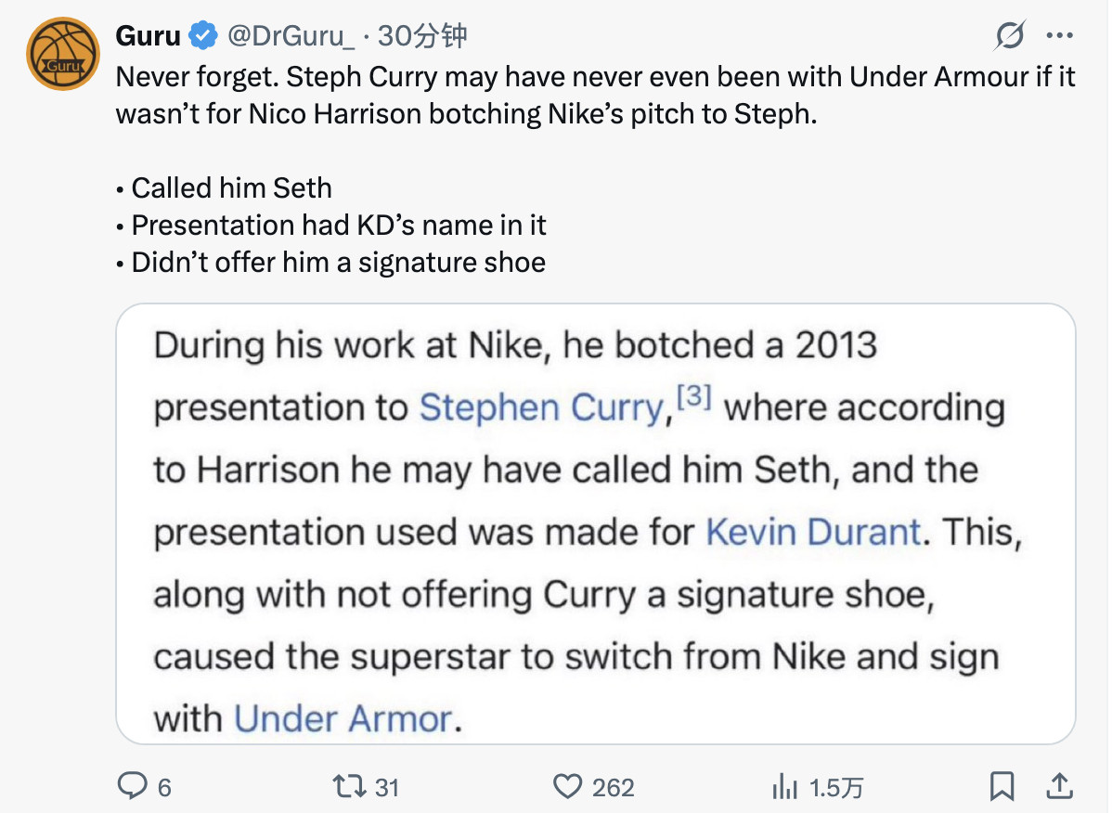
Task: Open the share post menu
Action: 1057,787
